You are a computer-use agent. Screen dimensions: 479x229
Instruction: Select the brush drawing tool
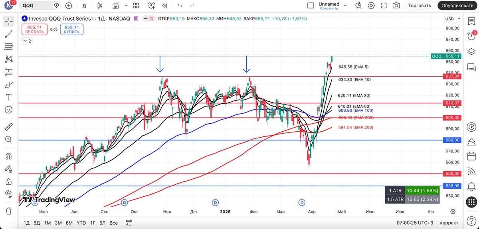(x=8, y=85)
